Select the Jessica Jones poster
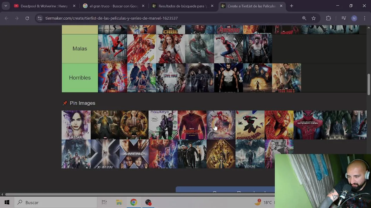 (x=76, y=125)
